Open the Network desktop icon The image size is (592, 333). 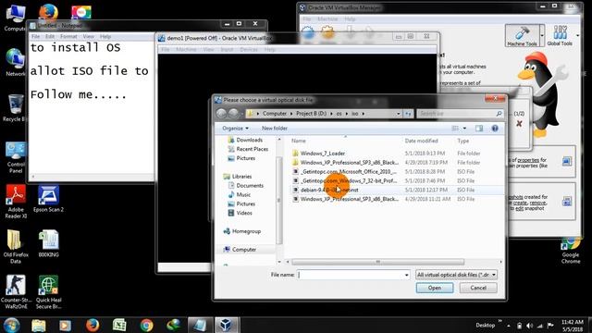[x=15, y=62]
